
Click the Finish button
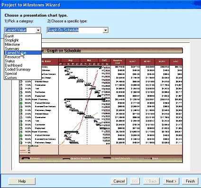point(190,181)
